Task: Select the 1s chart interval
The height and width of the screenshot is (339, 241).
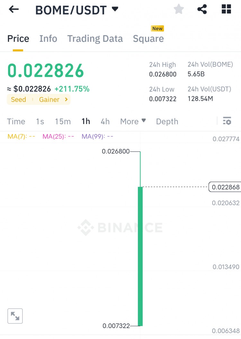Action: click(40, 121)
